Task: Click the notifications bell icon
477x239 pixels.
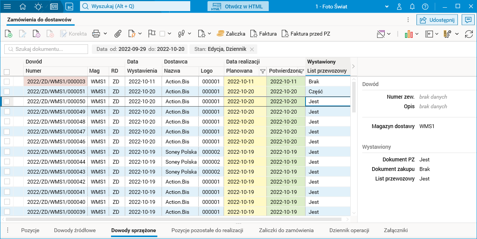Action: click(412, 7)
